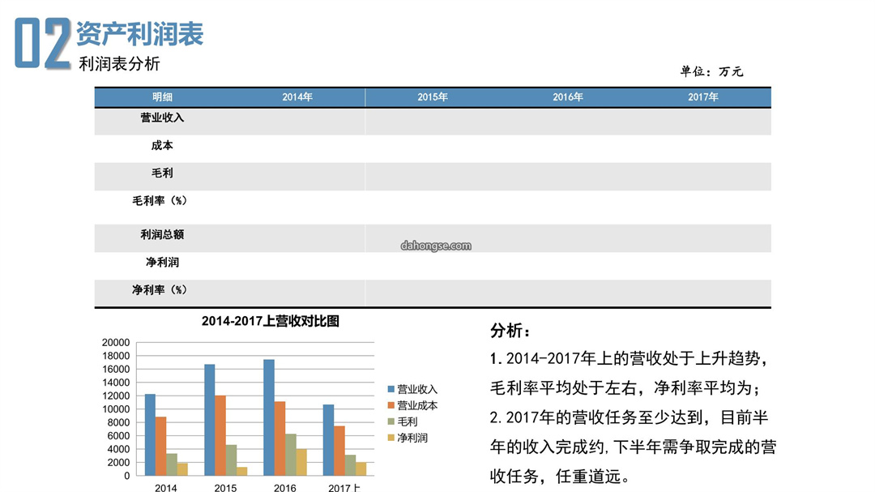Click the 2015年 column header
Image resolution: width=875 pixels, height=492 pixels.
433,97
